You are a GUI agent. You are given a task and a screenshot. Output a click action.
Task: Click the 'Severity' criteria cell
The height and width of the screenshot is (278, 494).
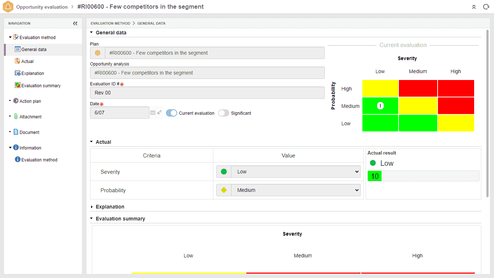[x=152, y=172]
